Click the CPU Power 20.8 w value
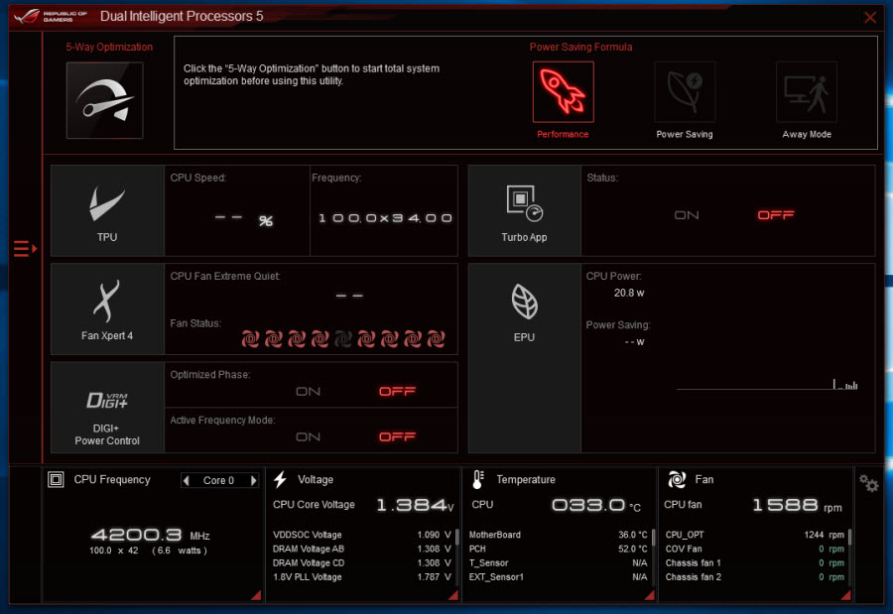The image size is (893, 614). point(629,293)
